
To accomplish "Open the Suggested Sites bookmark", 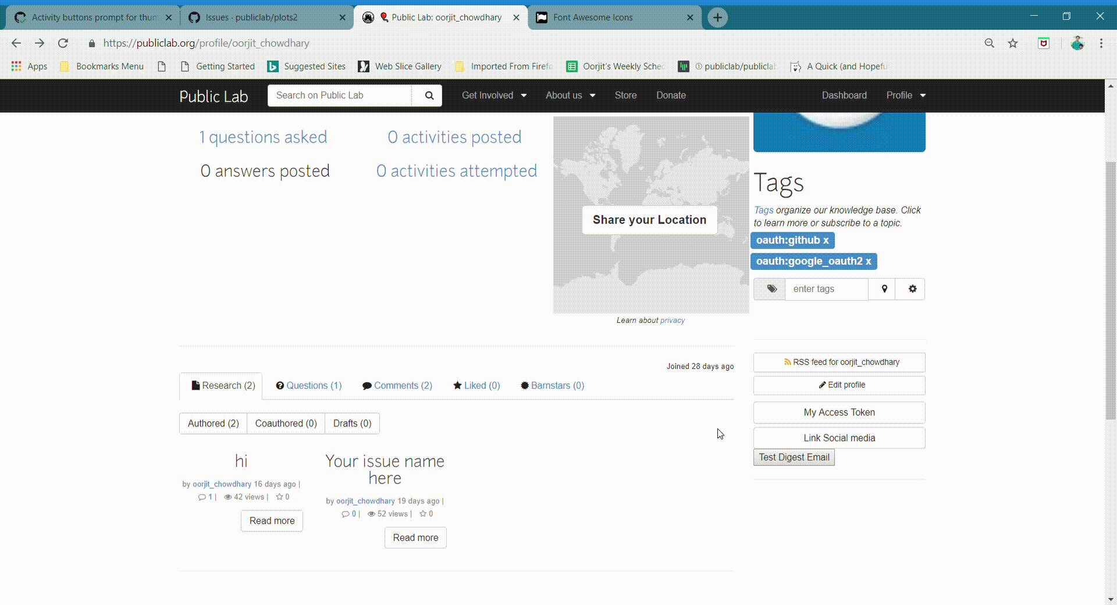I will pyautogui.click(x=307, y=66).
